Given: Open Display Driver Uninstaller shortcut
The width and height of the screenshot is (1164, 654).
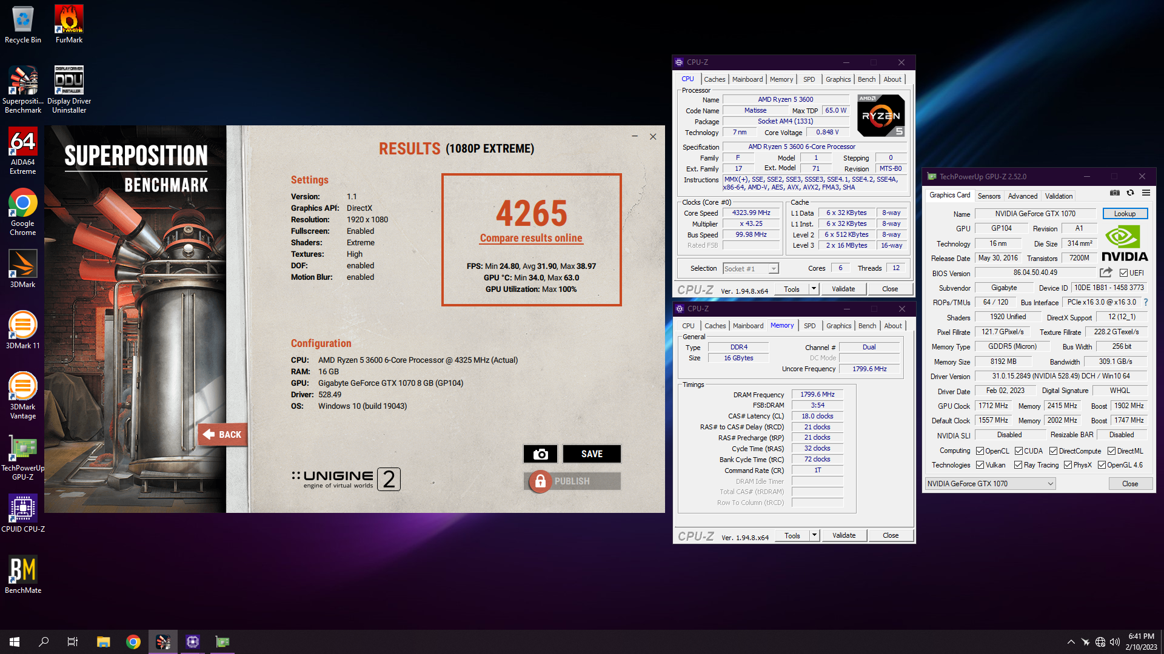Looking at the screenshot, I should [x=69, y=90].
